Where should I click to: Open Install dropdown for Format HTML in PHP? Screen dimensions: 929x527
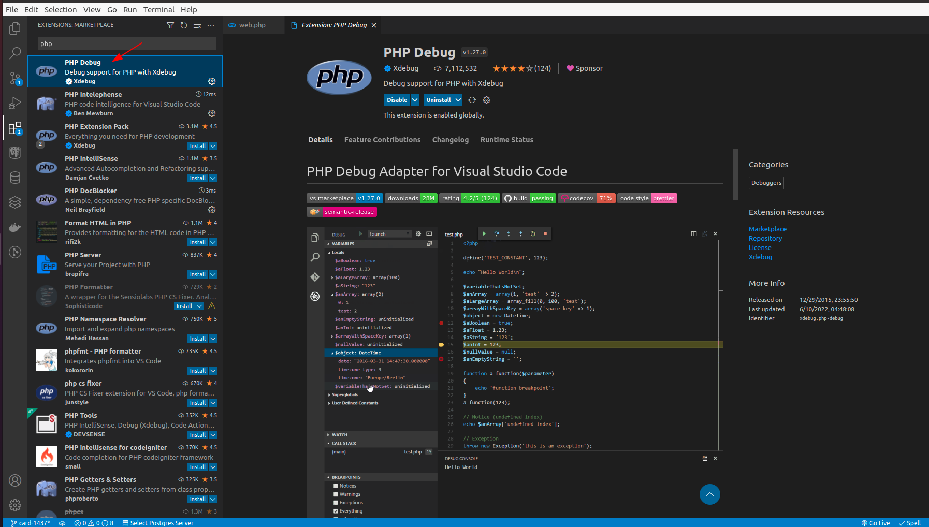tap(213, 242)
